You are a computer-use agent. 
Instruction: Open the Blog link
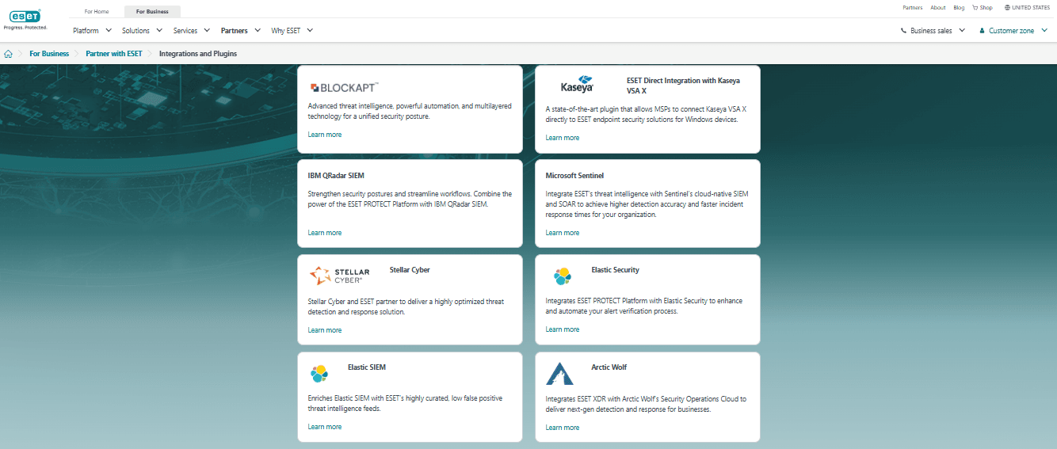(959, 8)
